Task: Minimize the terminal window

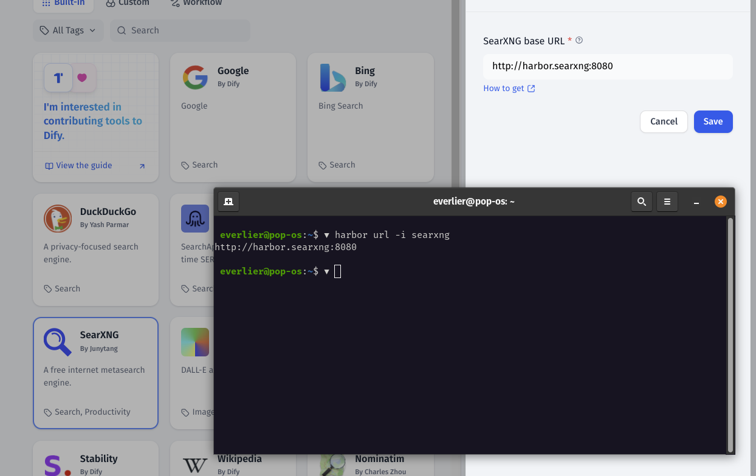Action: (x=696, y=202)
